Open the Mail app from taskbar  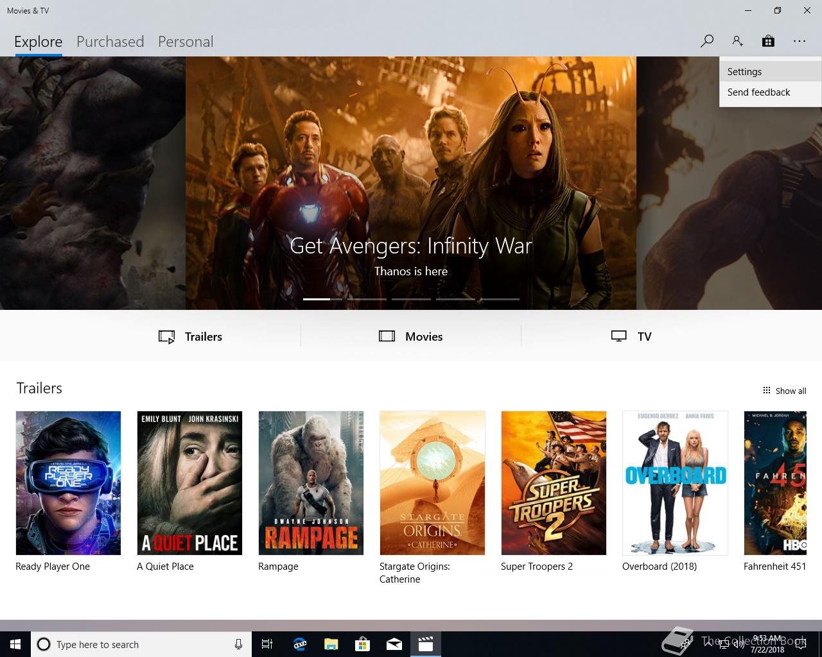click(x=394, y=644)
